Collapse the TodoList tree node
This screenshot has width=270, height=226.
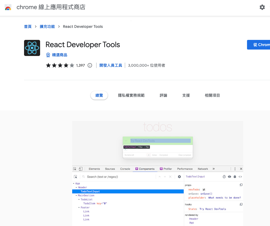pos(79,199)
